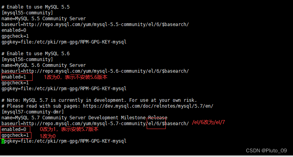The width and height of the screenshot is (293, 157).
Task: Click the comment '# Enable to use MySQL 5.5'
Action: point(35,7)
